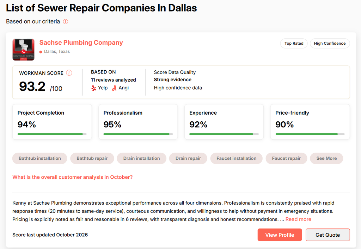Viewport: 361px width, 249px height.
Task: Expand services with See More
Action: click(326, 158)
